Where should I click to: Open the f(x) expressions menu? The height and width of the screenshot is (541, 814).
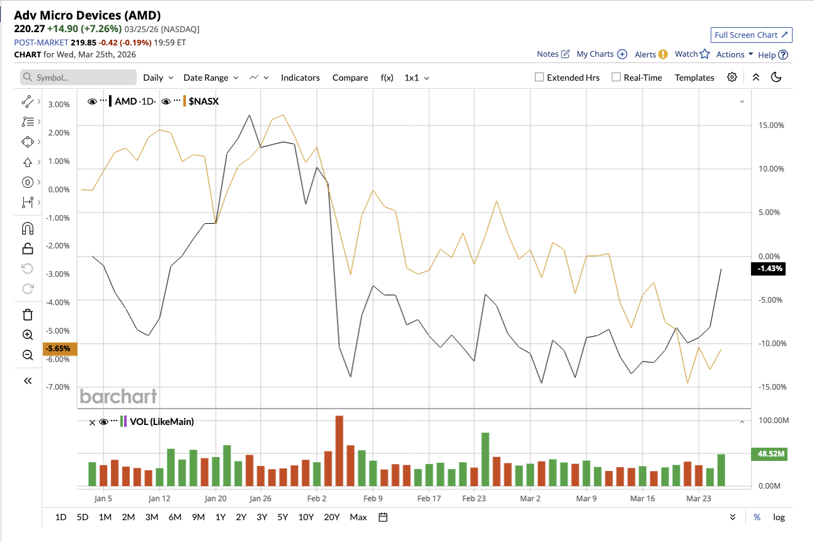(x=387, y=78)
